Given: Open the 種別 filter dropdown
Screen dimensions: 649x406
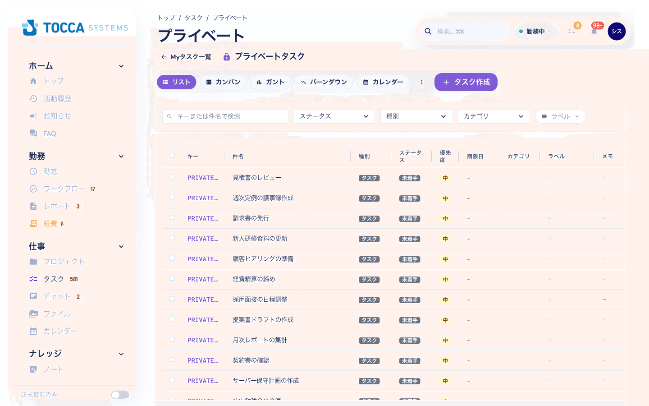Looking at the screenshot, I should click(x=416, y=116).
